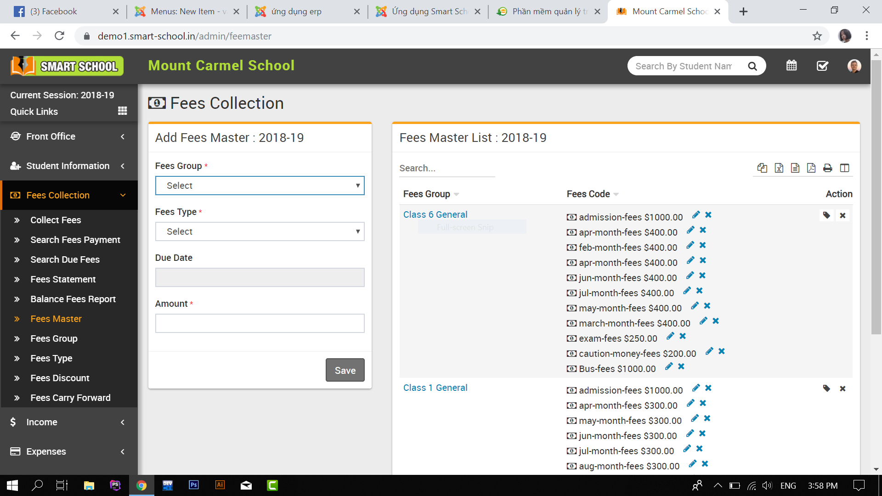Delete Class 6 exam-fees entry
This screenshot has height=496, width=882.
(x=683, y=336)
